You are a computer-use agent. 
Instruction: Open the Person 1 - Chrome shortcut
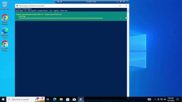[x=5, y=46]
